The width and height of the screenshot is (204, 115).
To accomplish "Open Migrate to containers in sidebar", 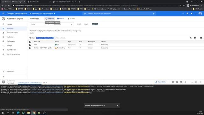I will pos(13,54).
